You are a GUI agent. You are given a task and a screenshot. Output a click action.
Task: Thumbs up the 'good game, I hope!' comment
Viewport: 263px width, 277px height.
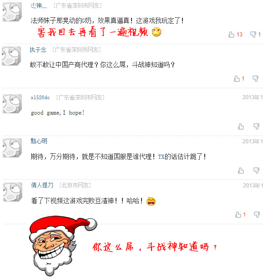click(x=241, y=126)
